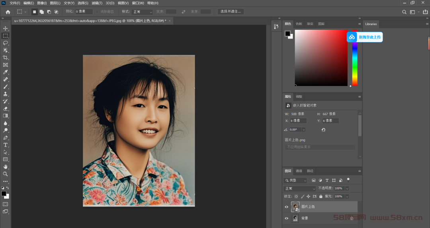Select the Move tool
This screenshot has height=228, width=430.
[6, 29]
